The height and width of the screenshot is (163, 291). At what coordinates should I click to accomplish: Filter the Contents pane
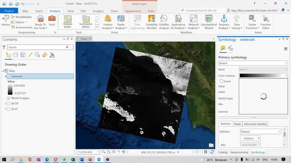pyautogui.click(x=4, y=47)
